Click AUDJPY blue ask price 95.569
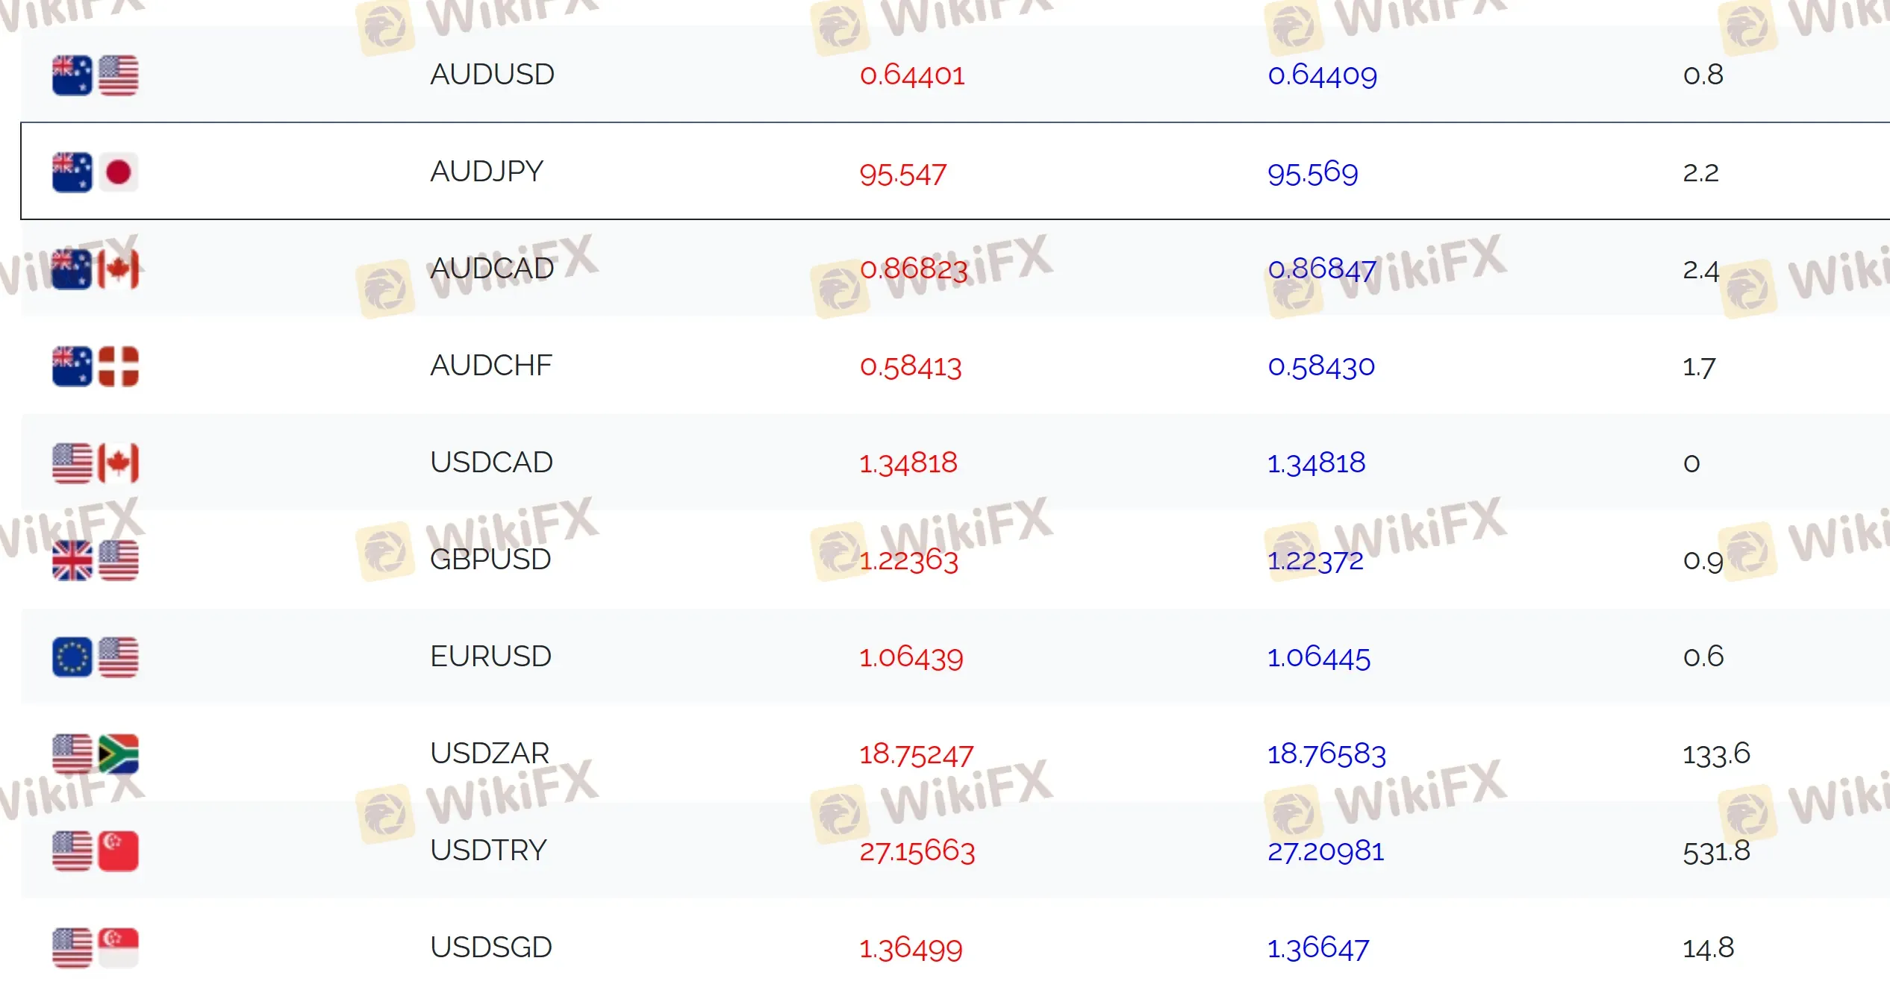Image resolution: width=1890 pixels, height=996 pixels. coord(1312,174)
